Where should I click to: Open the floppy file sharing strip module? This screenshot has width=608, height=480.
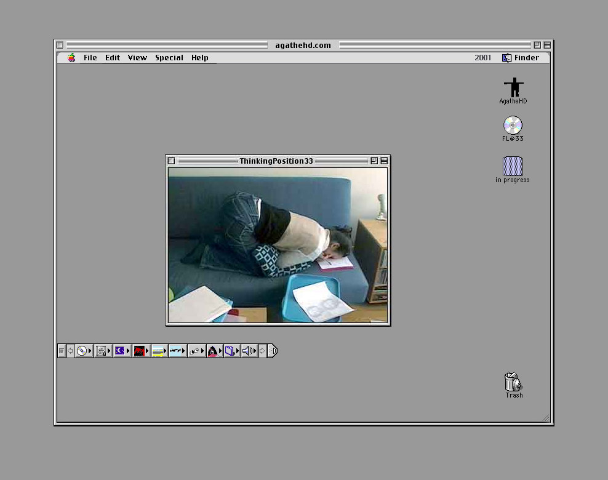[x=103, y=351]
